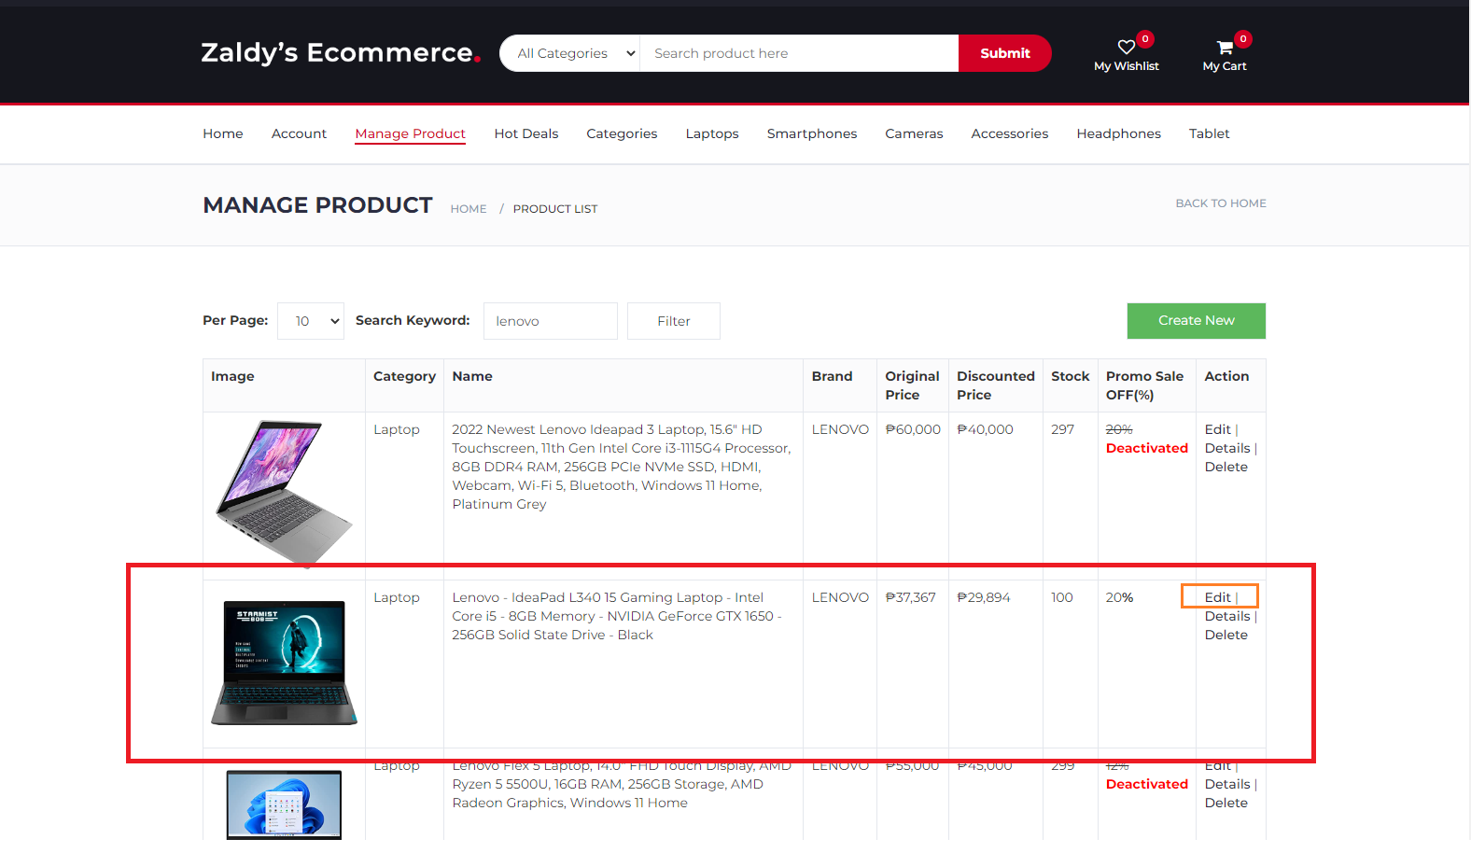Click the BACK TO HOME link
Image resolution: width=1471 pixels, height=853 pixels.
pos(1221,203)
